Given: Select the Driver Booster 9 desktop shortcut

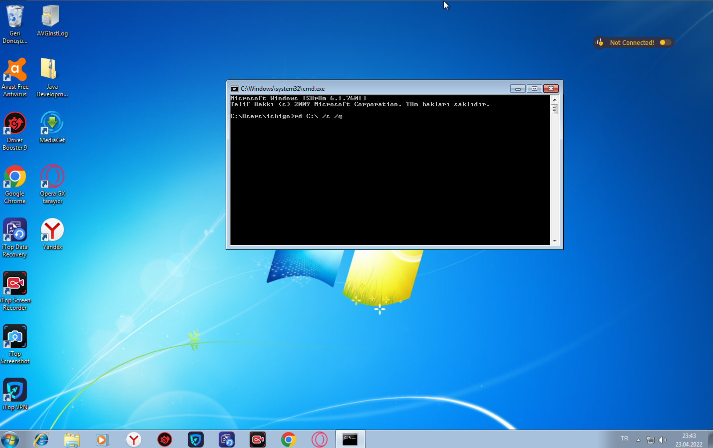Looking at the screenshot, I should click(15, 131).
